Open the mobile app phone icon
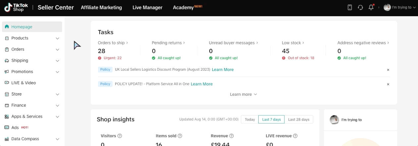 pyautogui.click(x=350, y=8)
